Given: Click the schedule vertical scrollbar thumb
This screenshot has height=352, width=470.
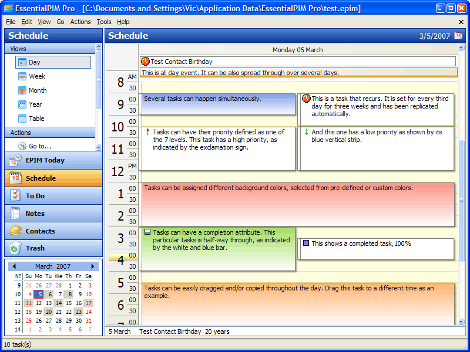Looking at the screenshot, I should click(461, 200).
